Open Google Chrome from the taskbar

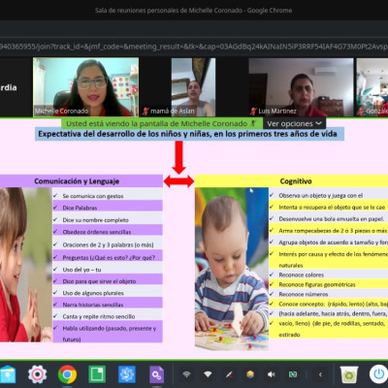[x=67, y=374]
